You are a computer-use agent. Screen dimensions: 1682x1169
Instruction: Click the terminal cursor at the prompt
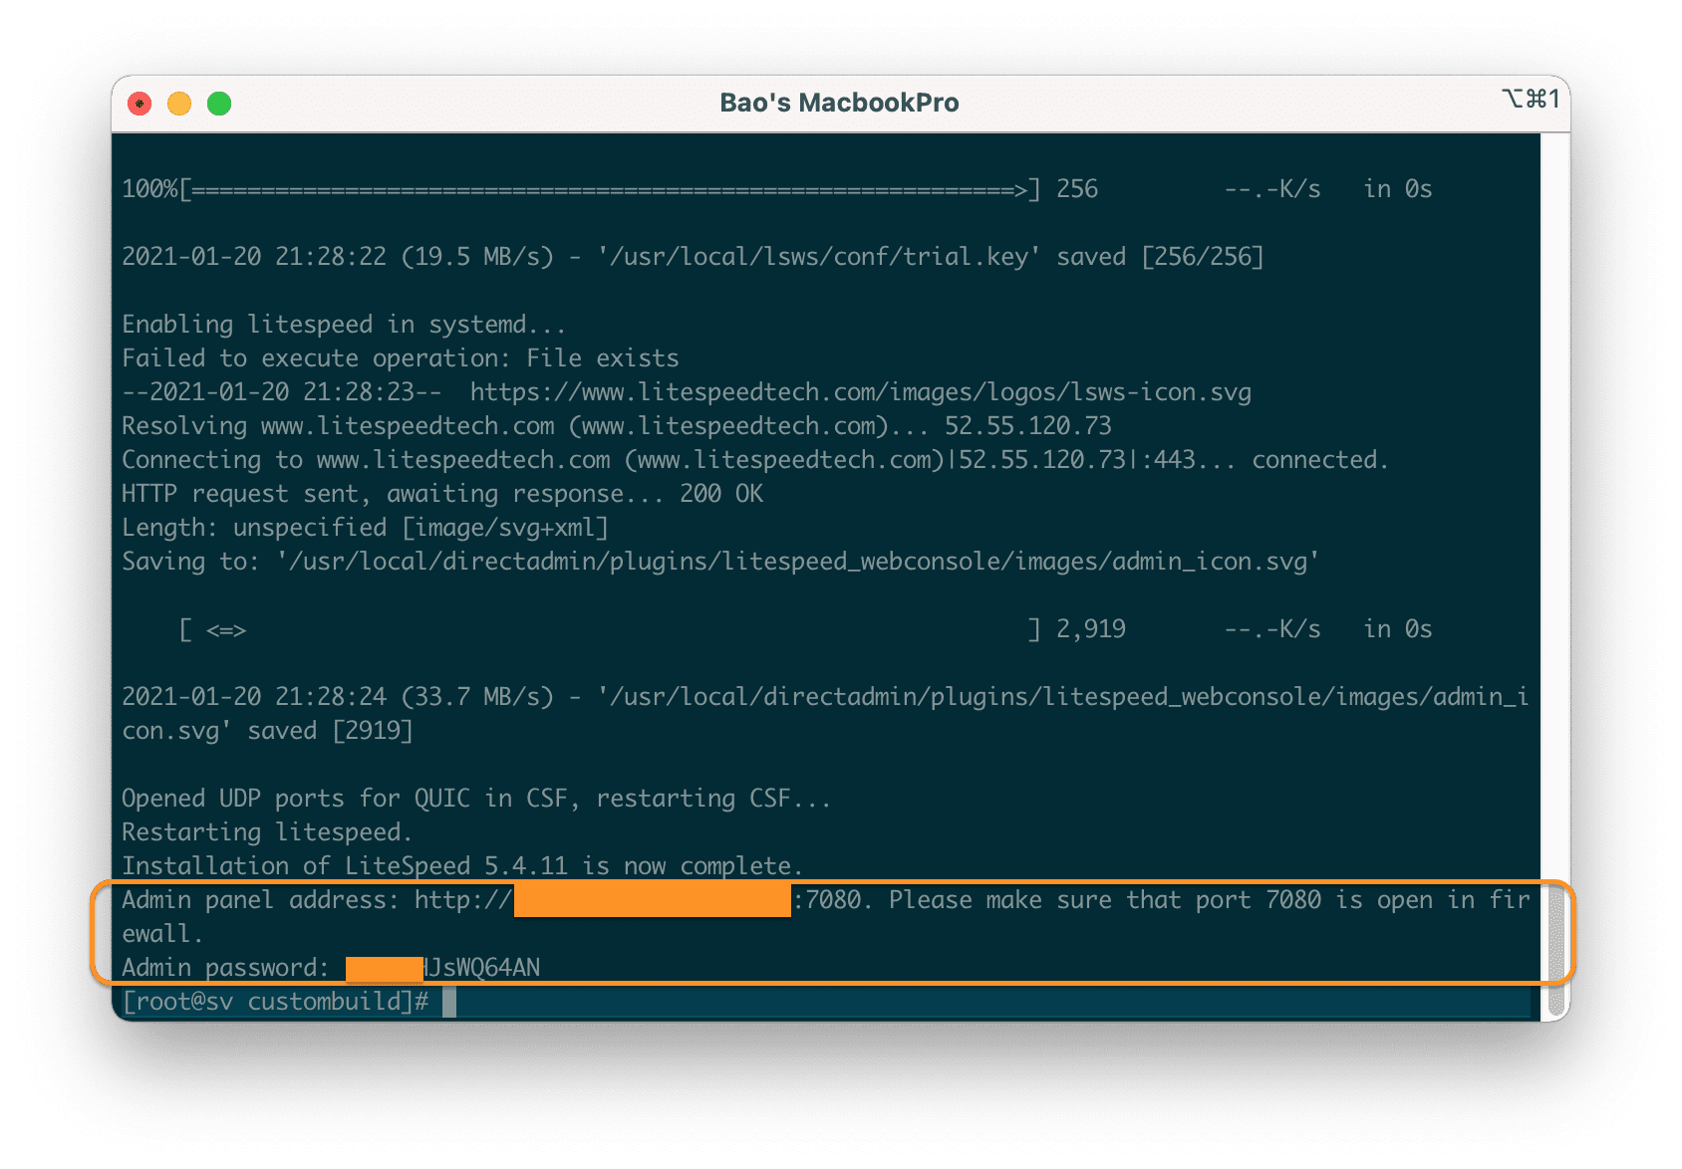coord(447,1001)
